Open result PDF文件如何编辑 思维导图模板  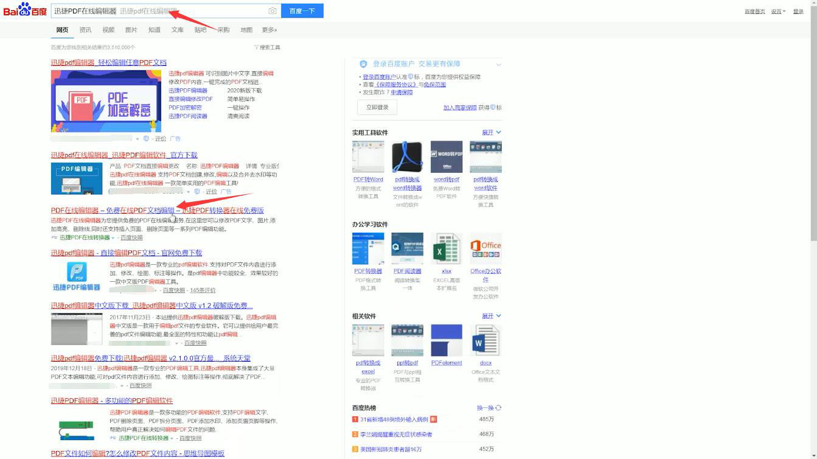point(137,454)
